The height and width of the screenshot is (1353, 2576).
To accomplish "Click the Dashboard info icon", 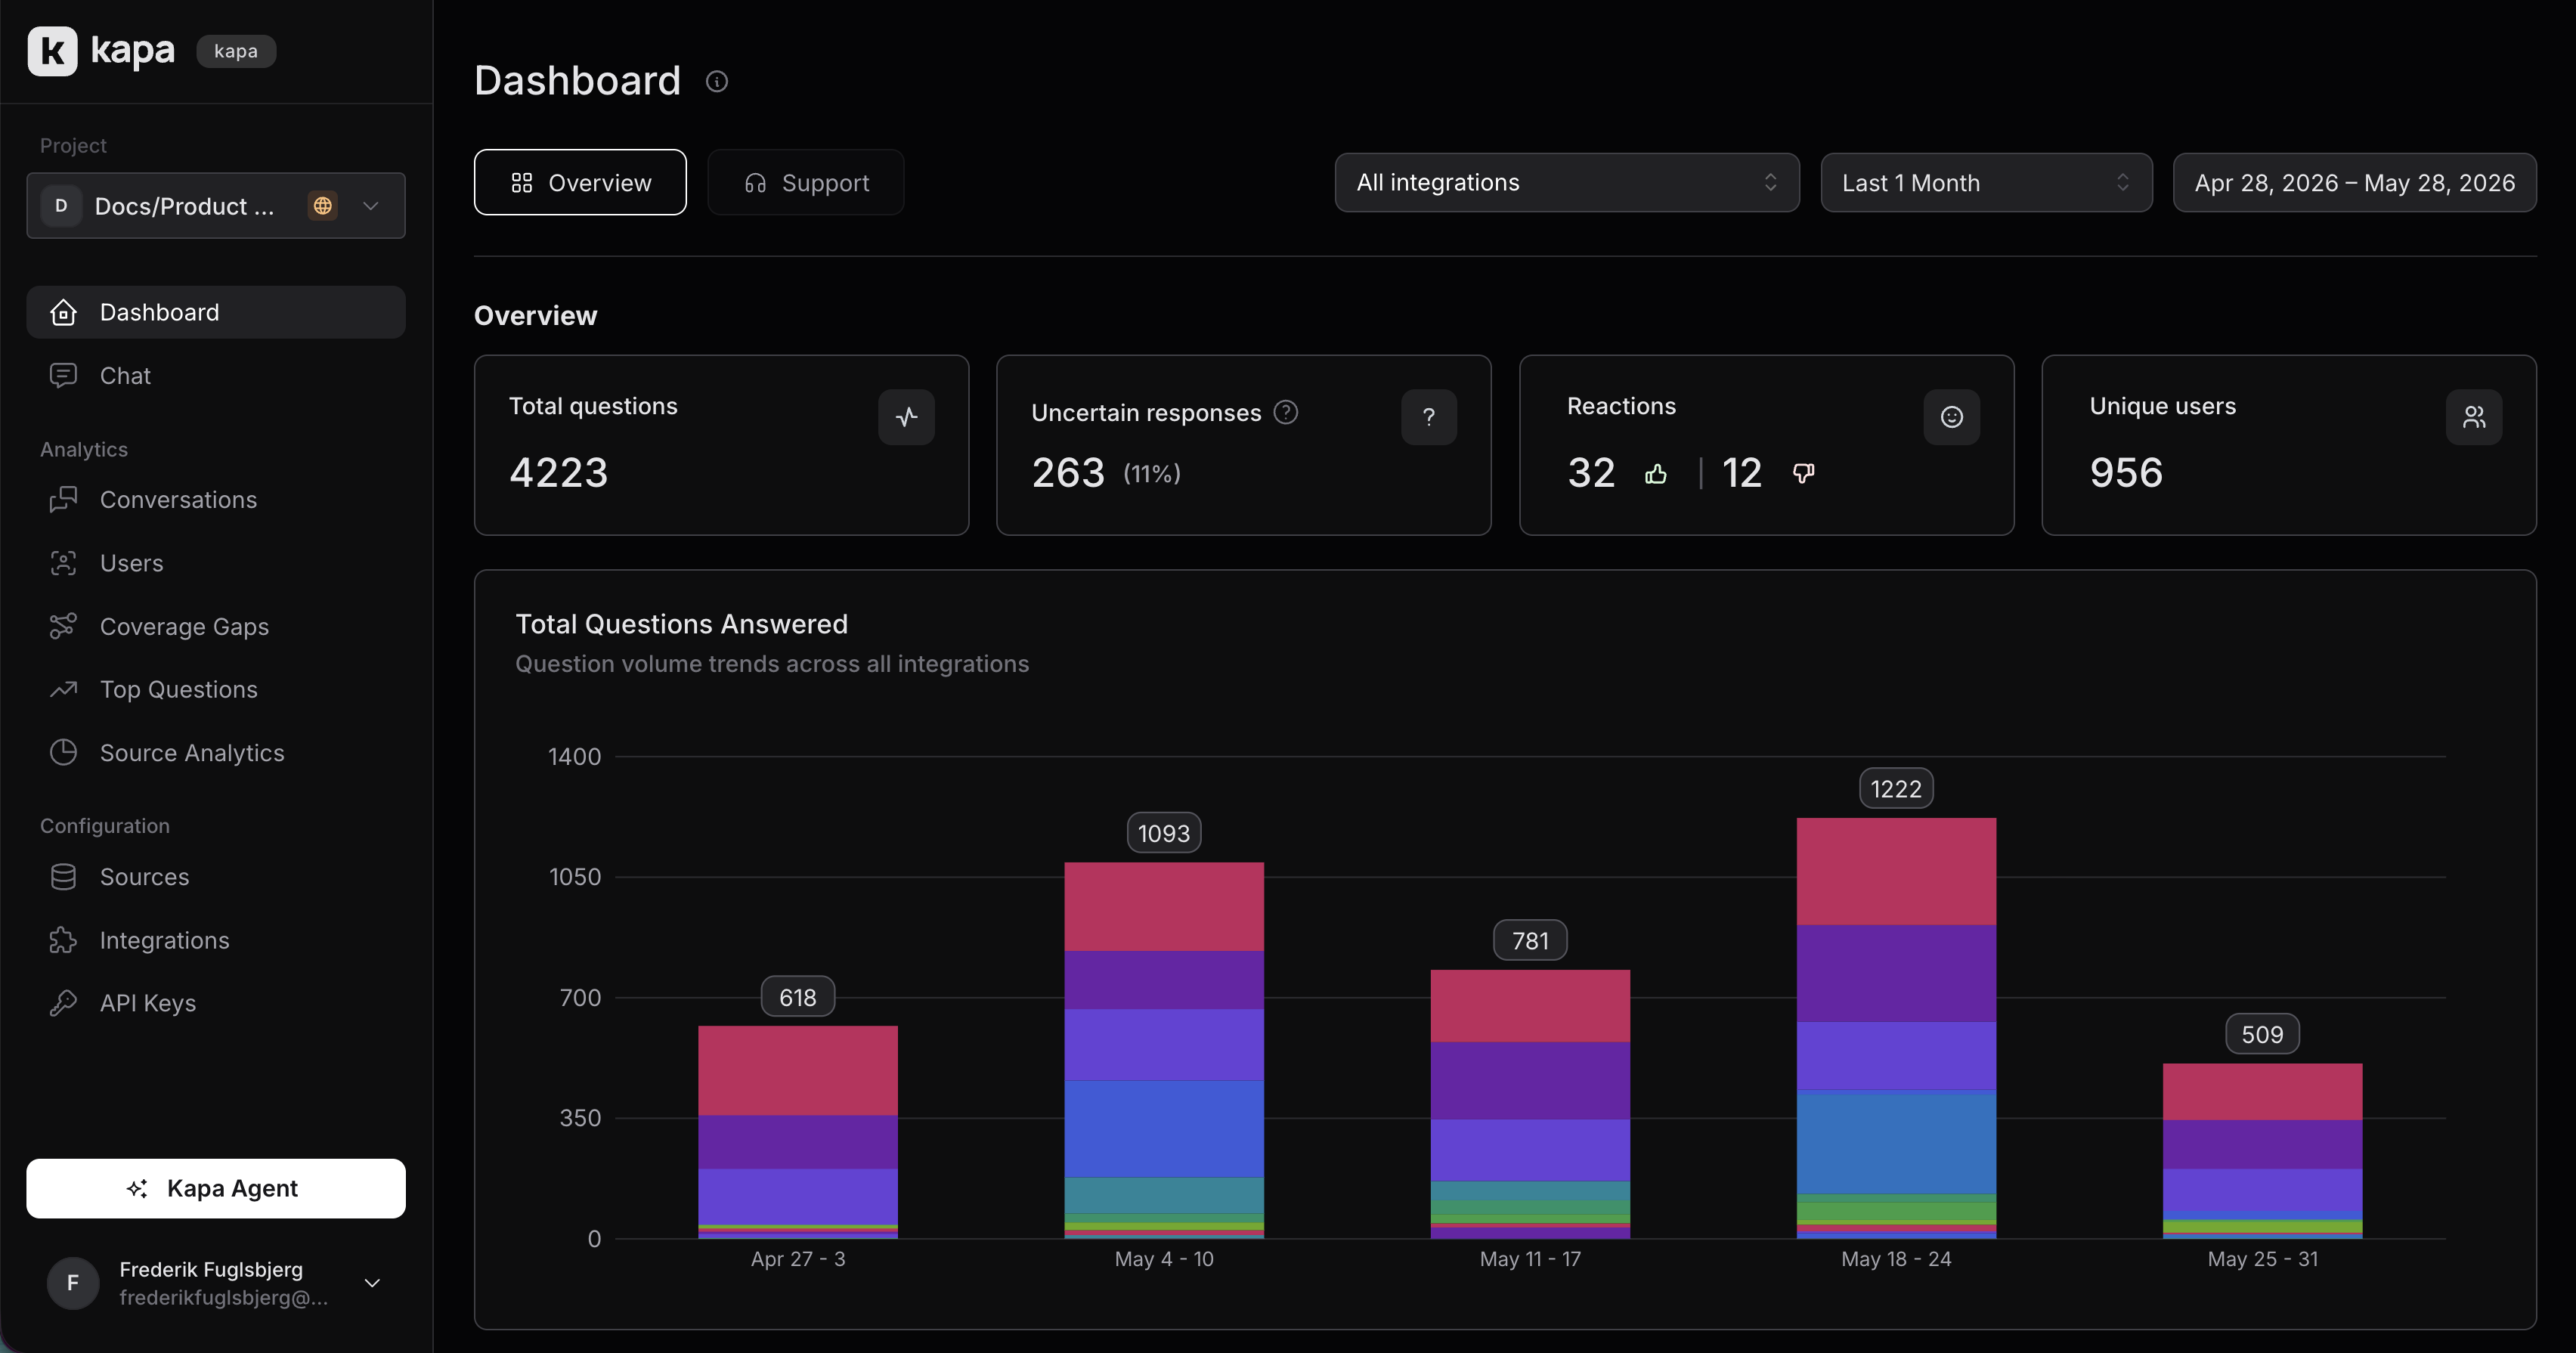I will click(716, 81).
